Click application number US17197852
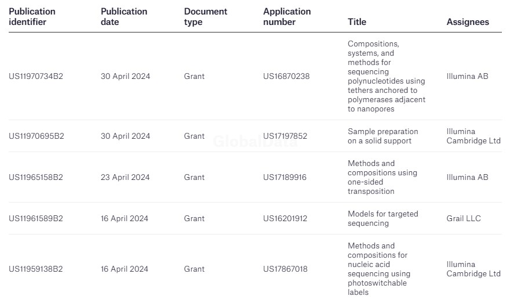 [x=285, y=136]
